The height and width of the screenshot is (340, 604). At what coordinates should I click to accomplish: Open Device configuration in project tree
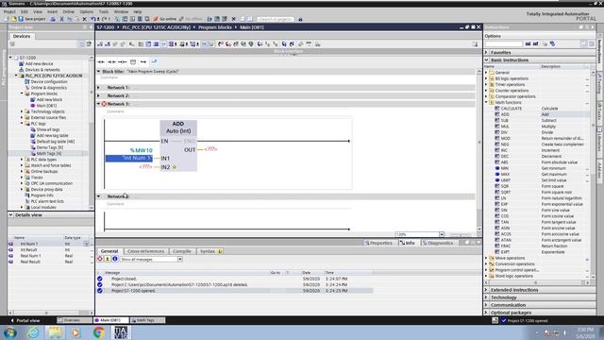[49, 82]
